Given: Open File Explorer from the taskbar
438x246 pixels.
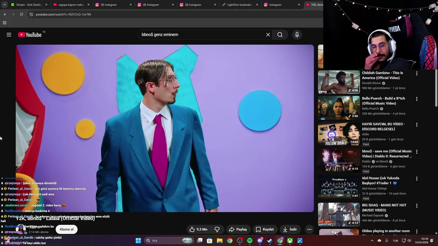Looking at the screenshot, I should (x=220, y=241).
